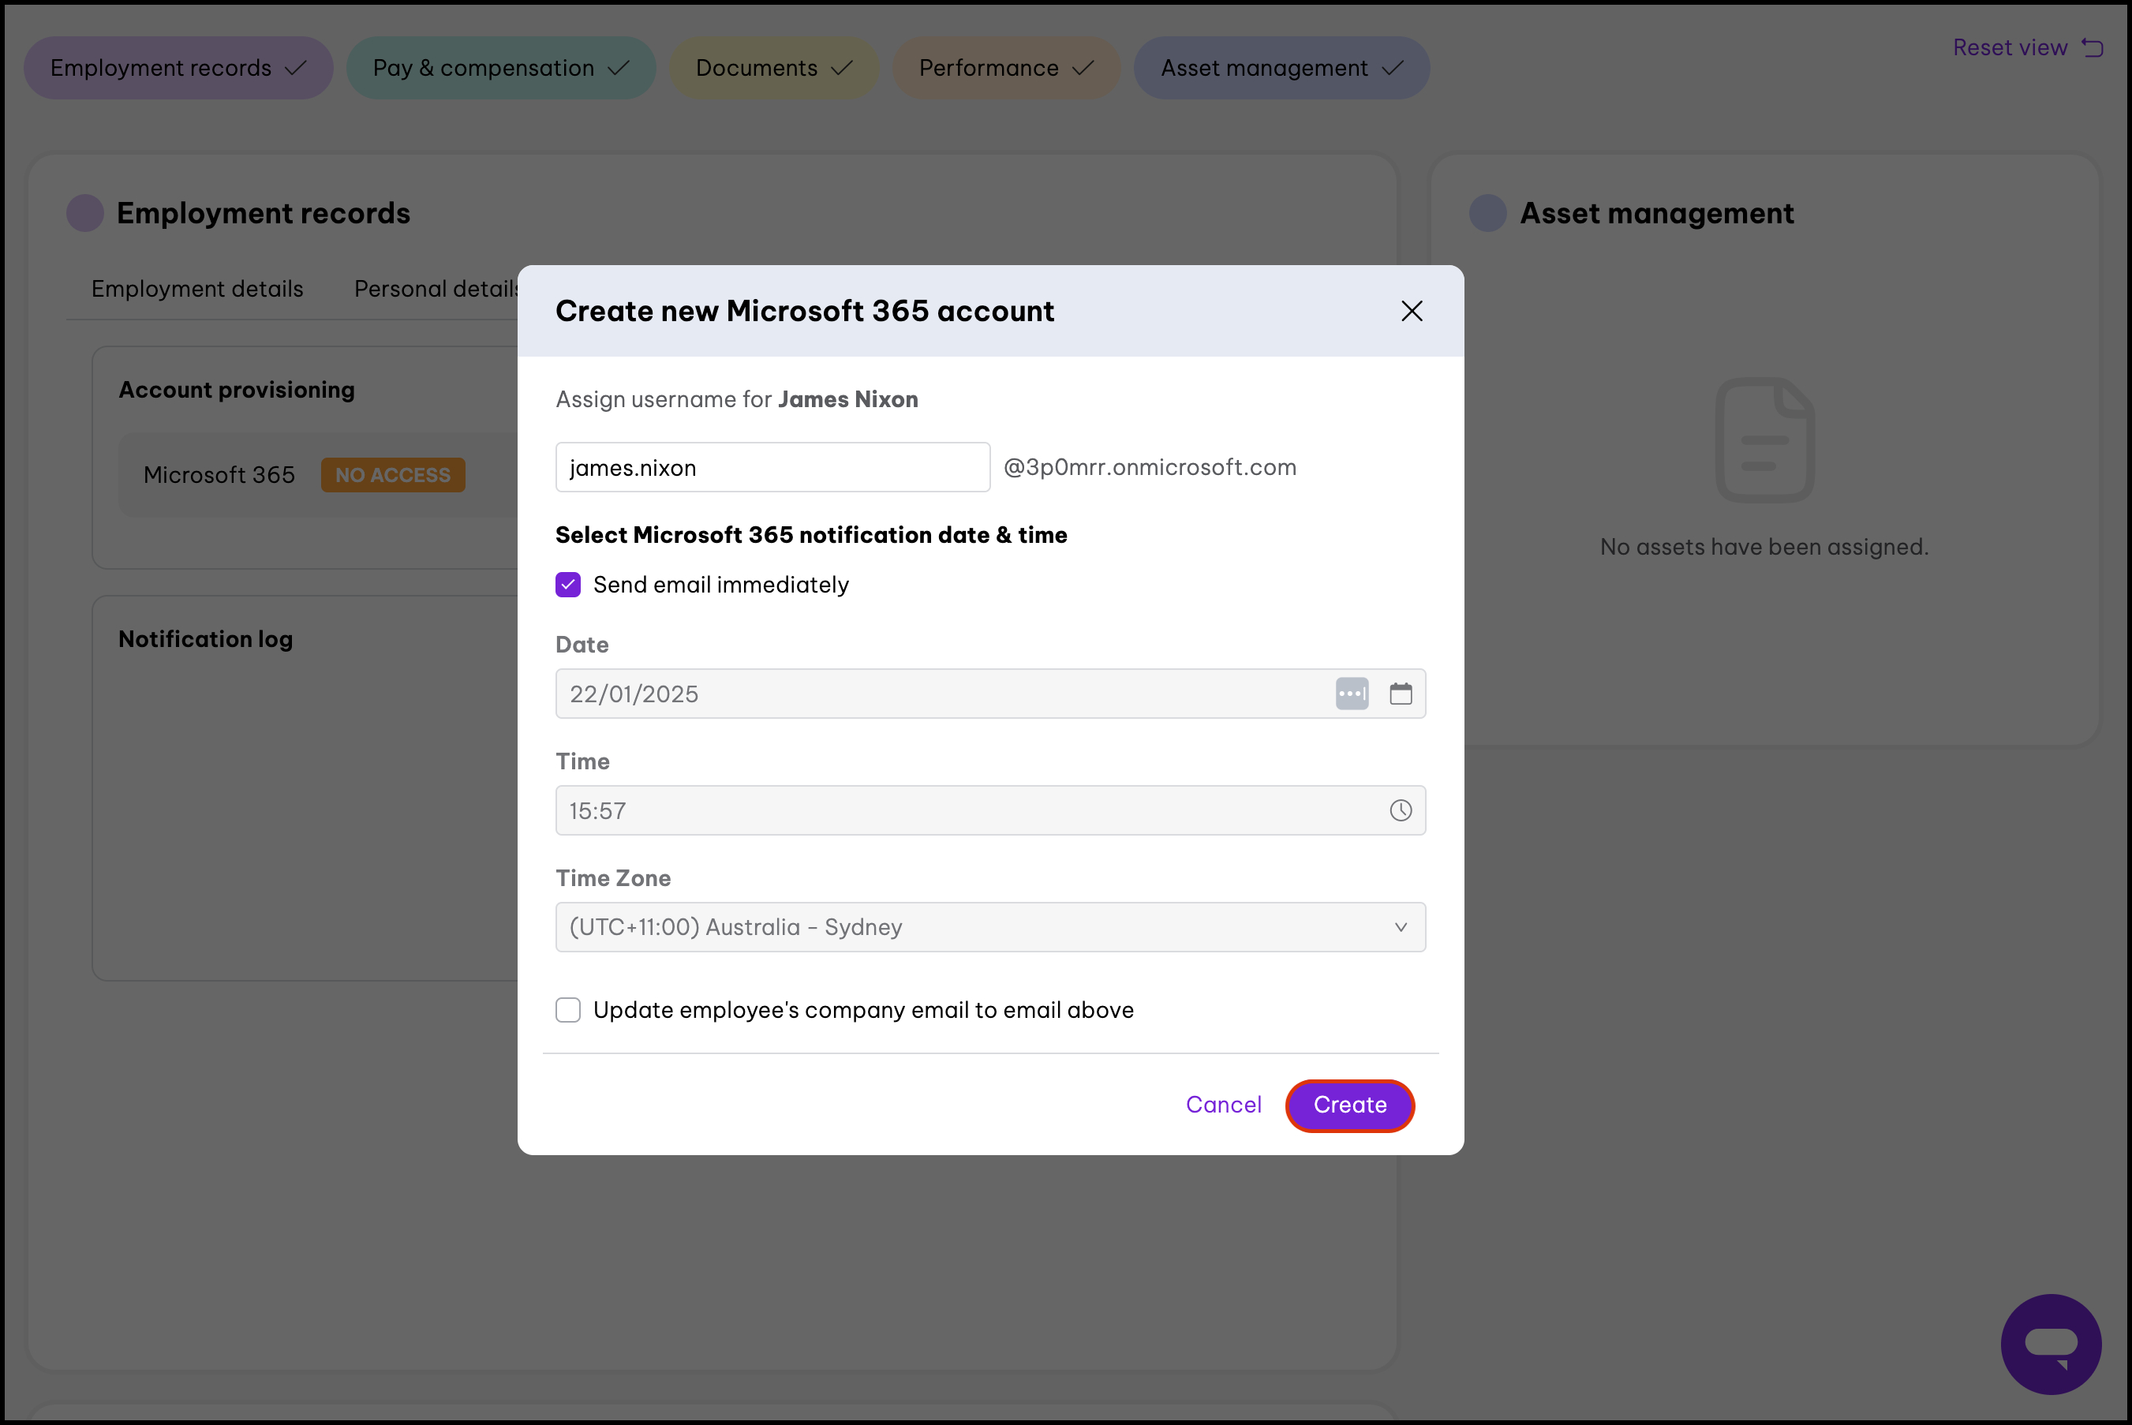Click the purple dot beside Employment records
This screenshot has height=1425, width=2132.
tap(85, 213)
